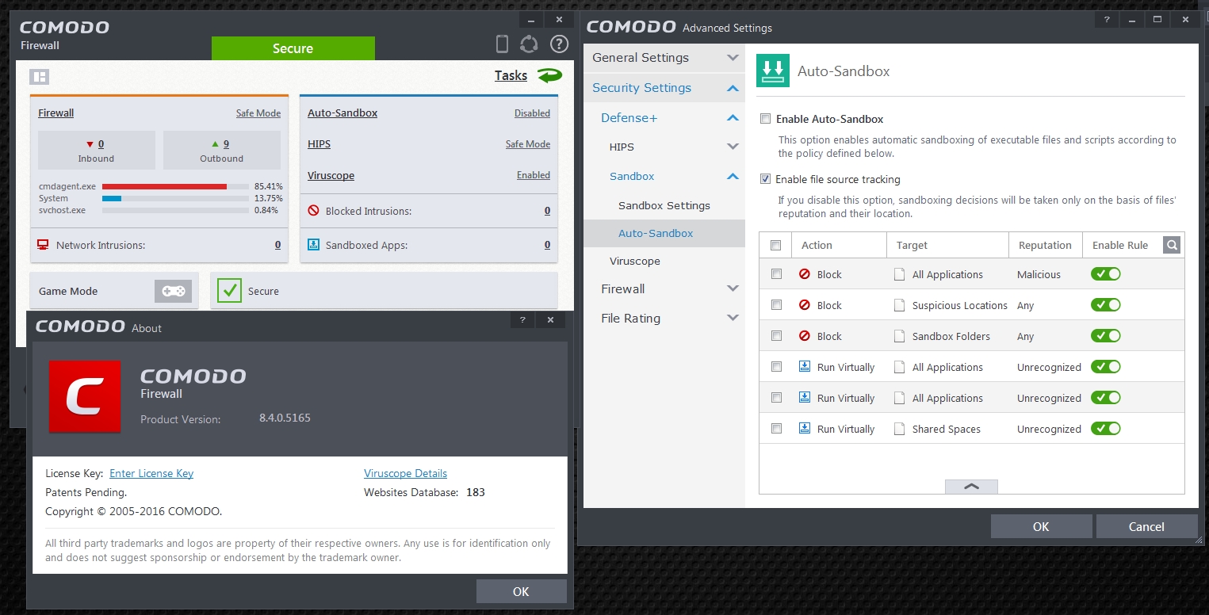Sort rules by the Action column header
Image resolution: width=1209 pixels, height=615 pixels.
point(839,245)
